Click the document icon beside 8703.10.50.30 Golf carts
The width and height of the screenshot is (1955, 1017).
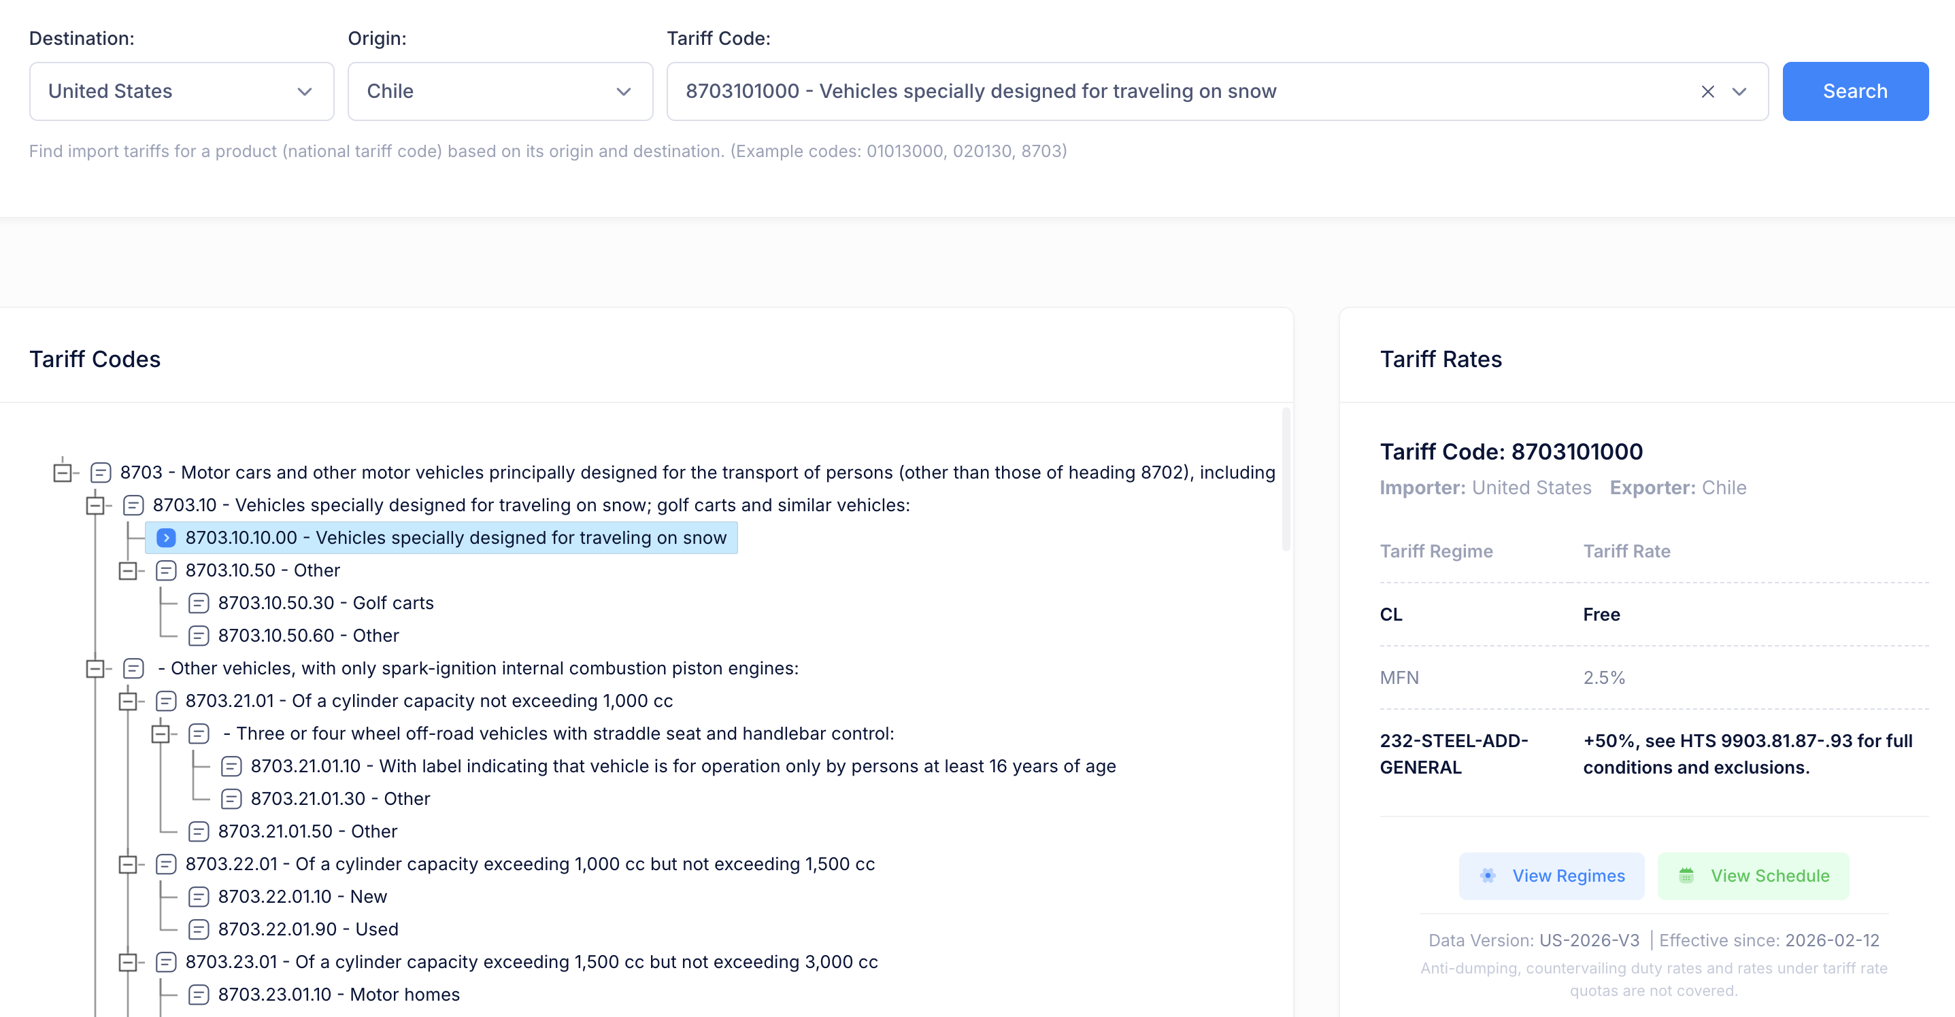pyautogui.click(x=198, y=603)
